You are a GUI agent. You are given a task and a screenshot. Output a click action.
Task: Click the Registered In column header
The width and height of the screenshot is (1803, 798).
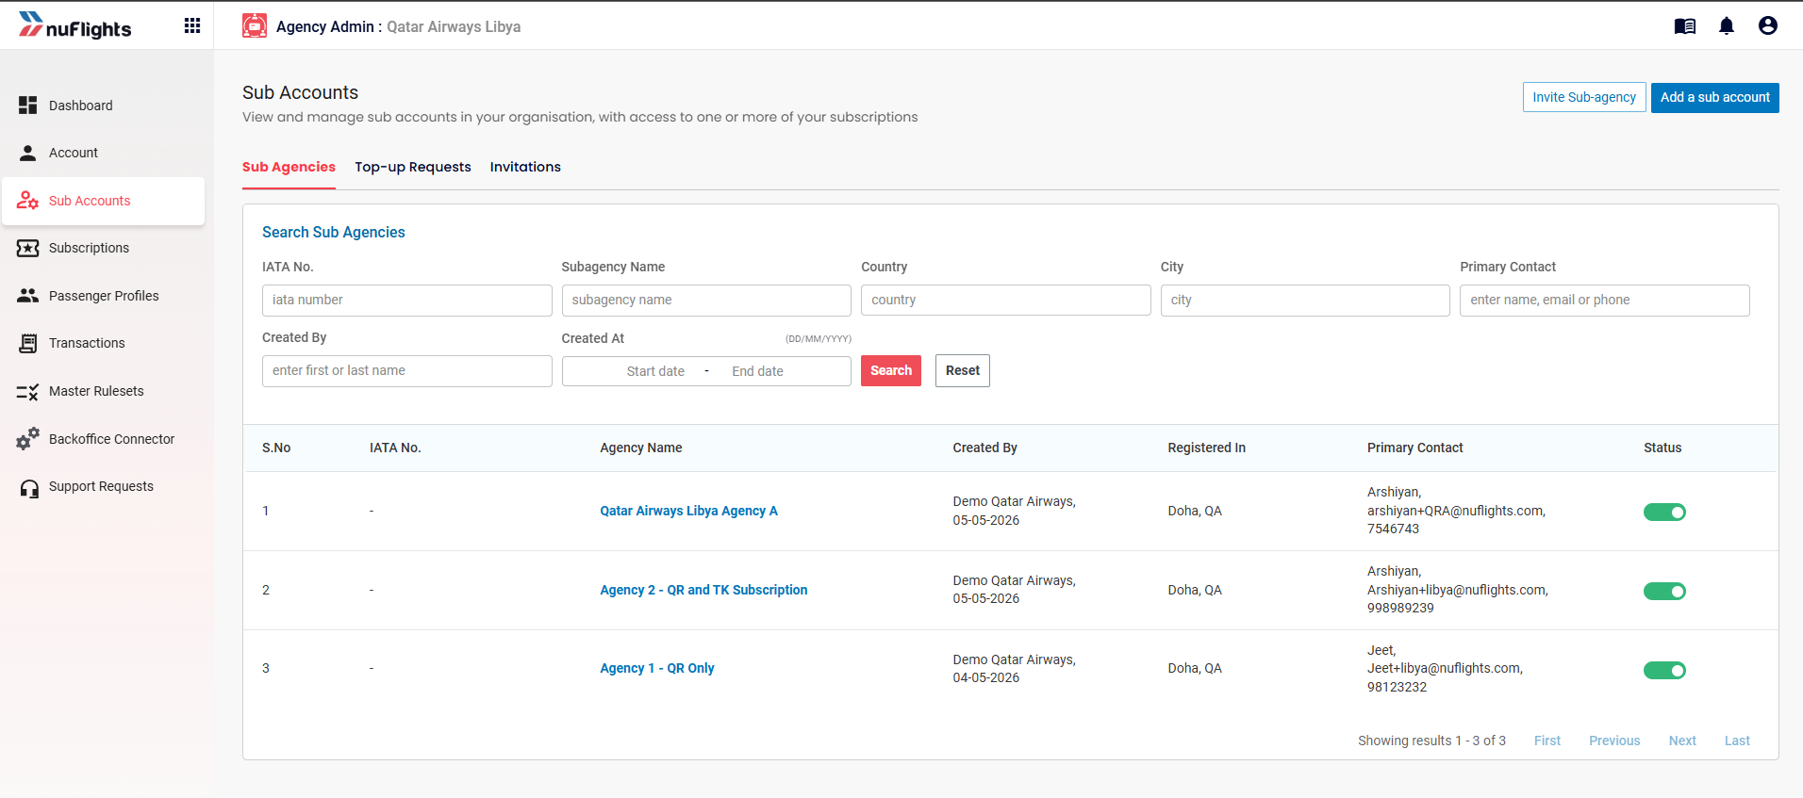(x=1206, y=448)
